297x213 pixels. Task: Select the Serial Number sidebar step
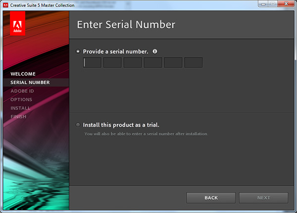tap(30, 82)
